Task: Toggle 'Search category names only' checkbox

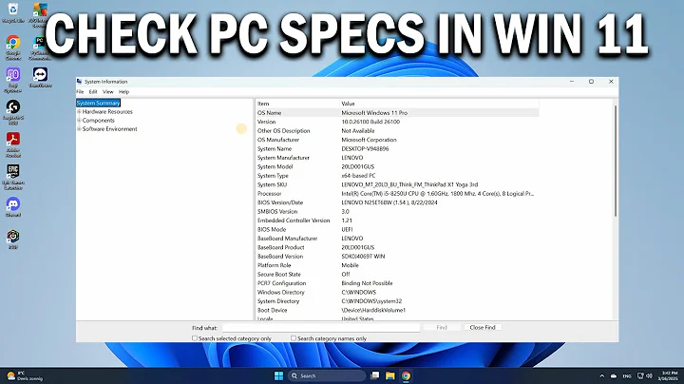Action: pyautogui.click(x=294, y=338)
